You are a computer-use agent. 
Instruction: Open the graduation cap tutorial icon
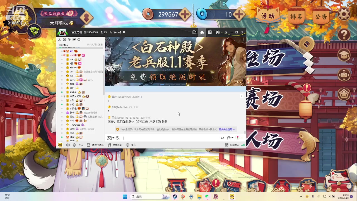click(x=344, y=55)
